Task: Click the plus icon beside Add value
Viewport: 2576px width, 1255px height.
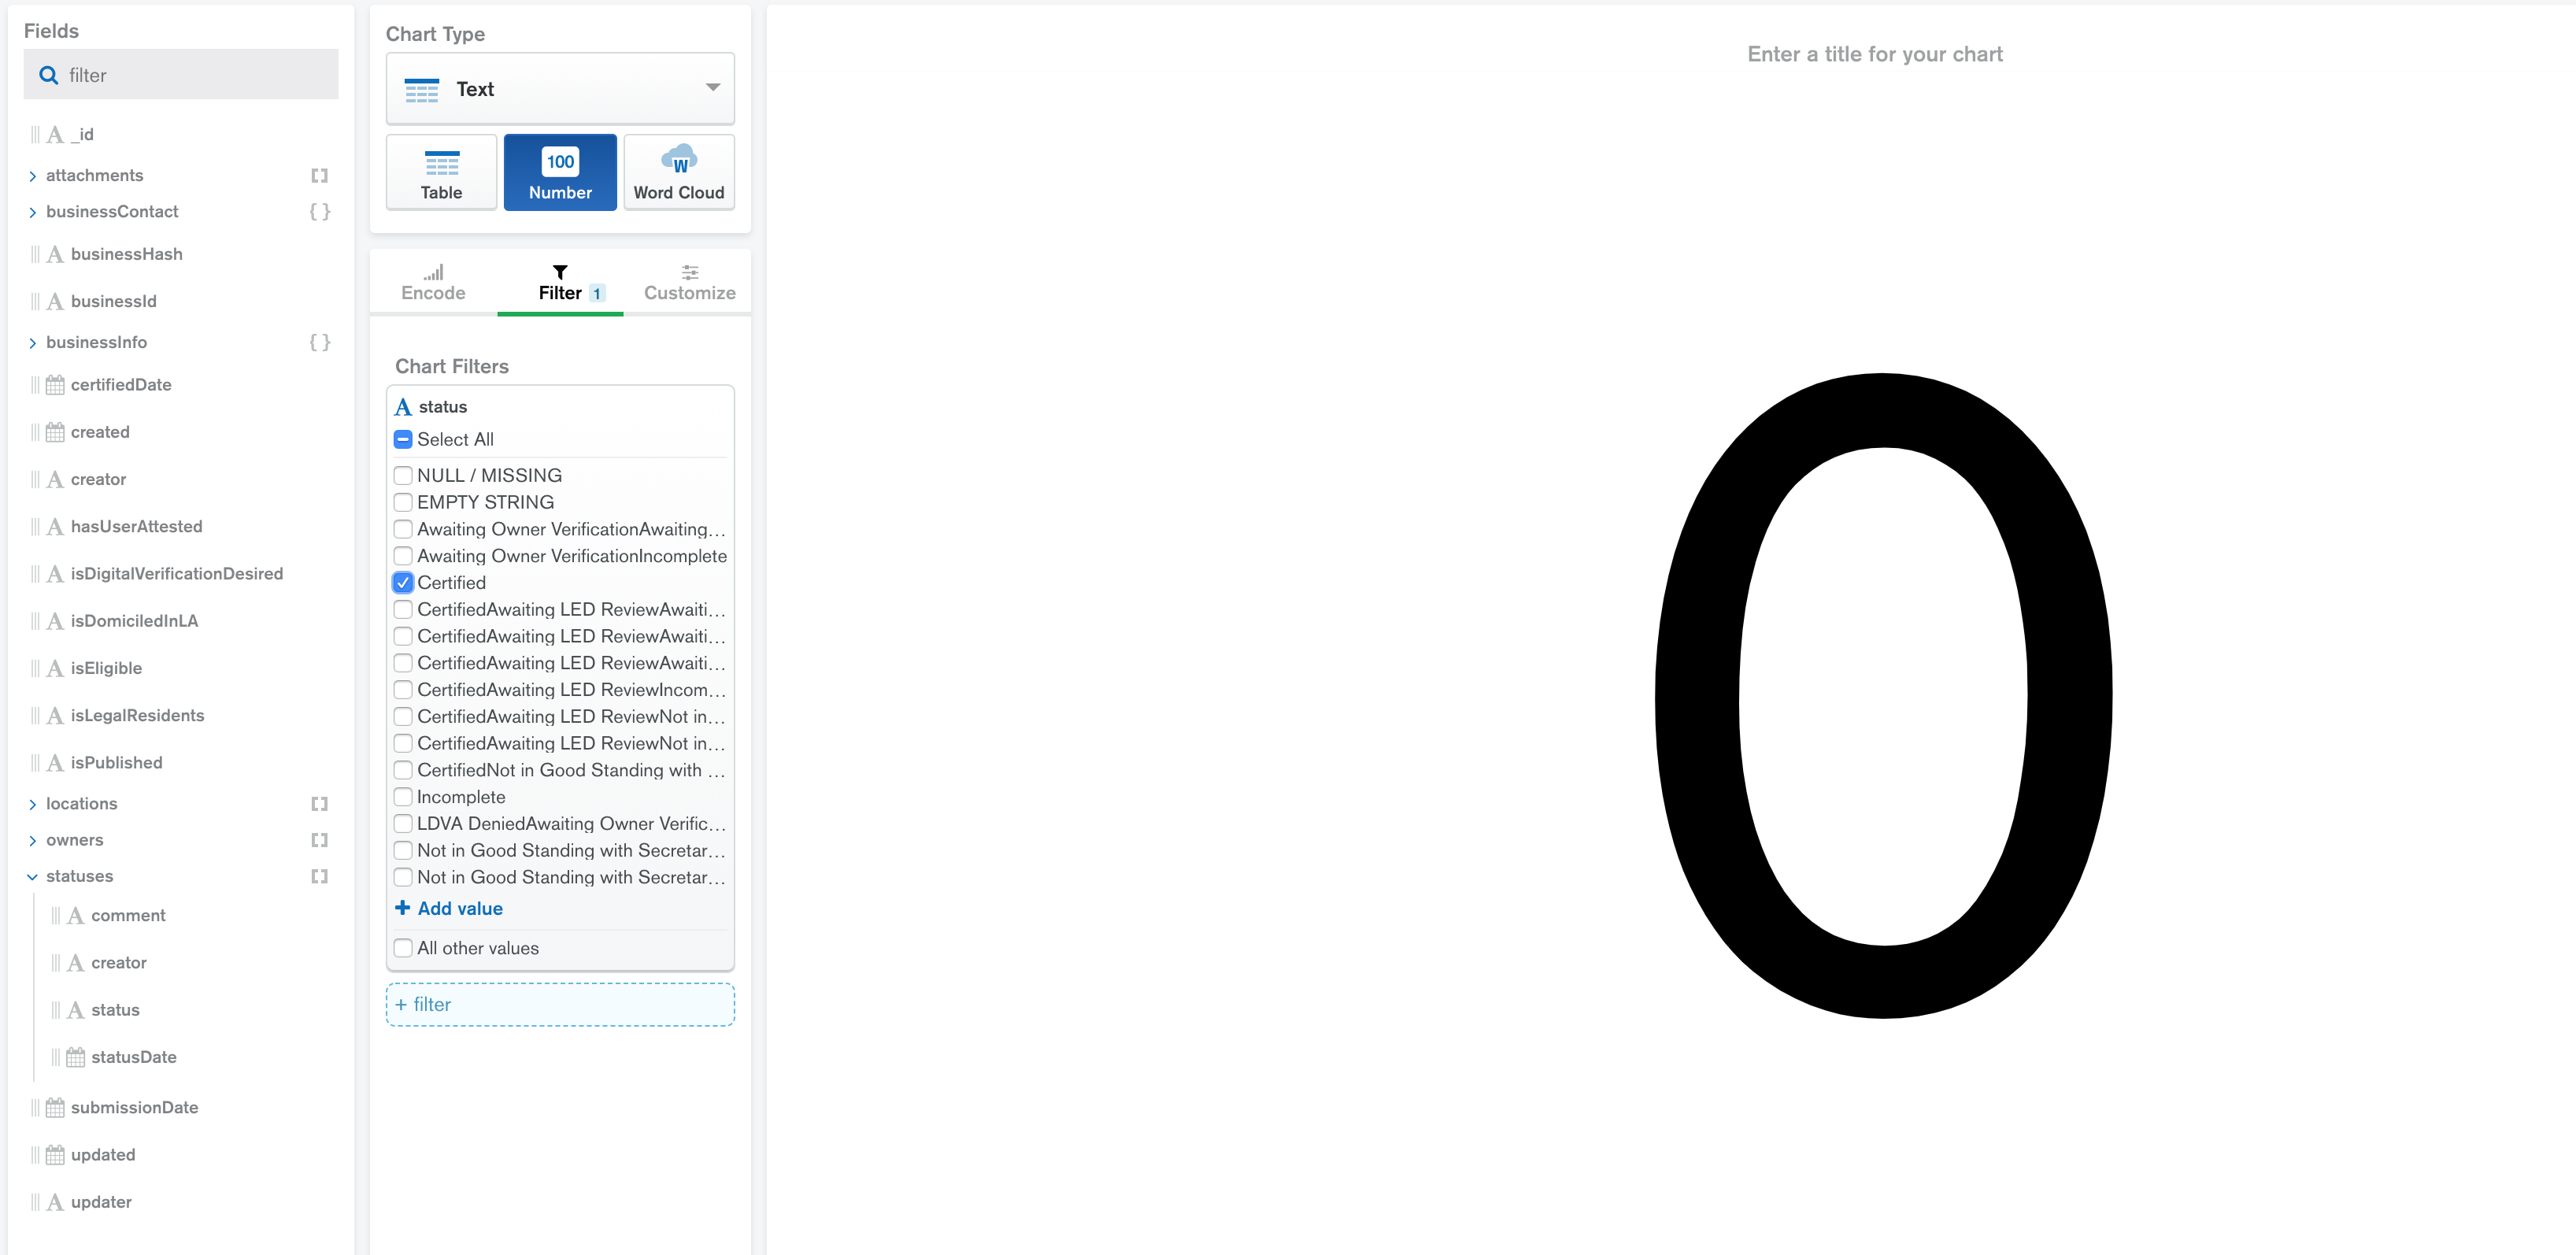Action: pyautogui.click(x=402, y=908)
